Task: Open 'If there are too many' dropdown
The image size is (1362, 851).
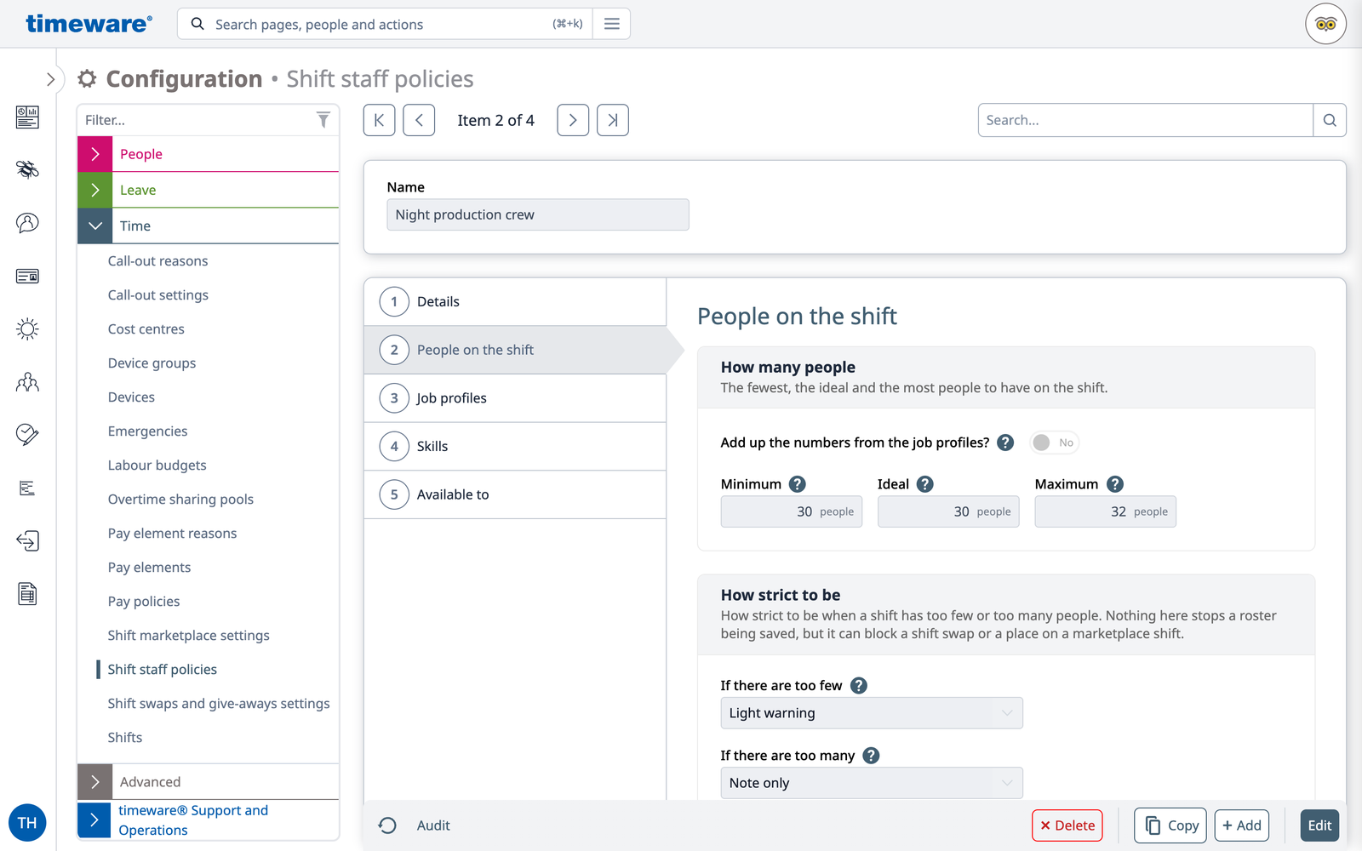Action: [872, 783]
